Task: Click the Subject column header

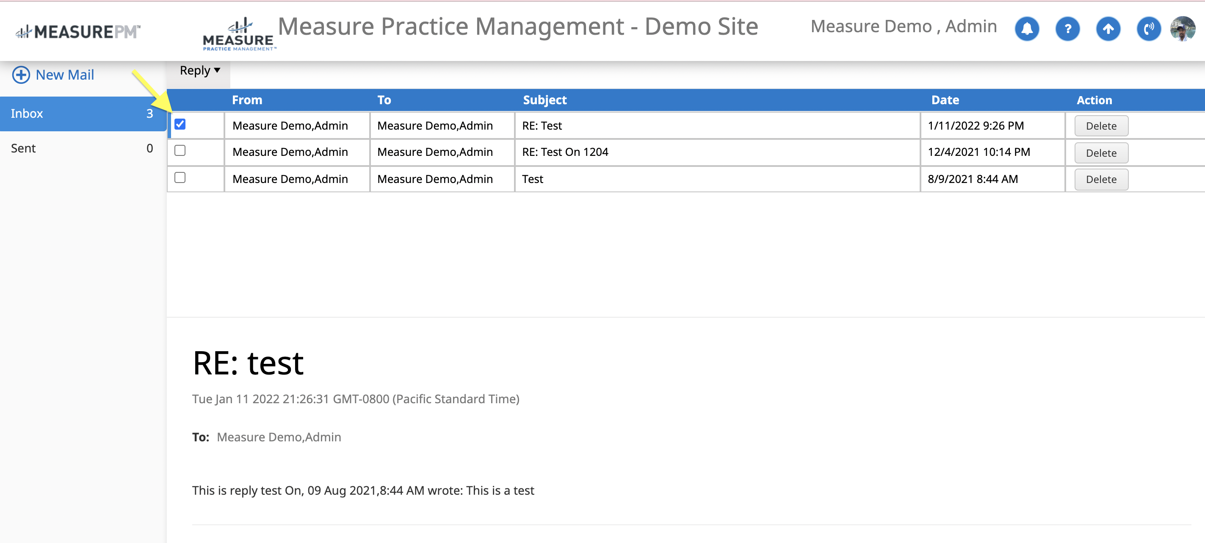Action: click(544, 100)
